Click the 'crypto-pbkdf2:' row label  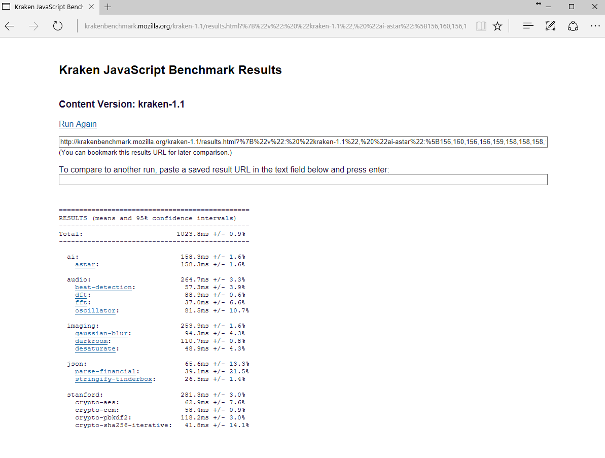[x=103, y=418]
